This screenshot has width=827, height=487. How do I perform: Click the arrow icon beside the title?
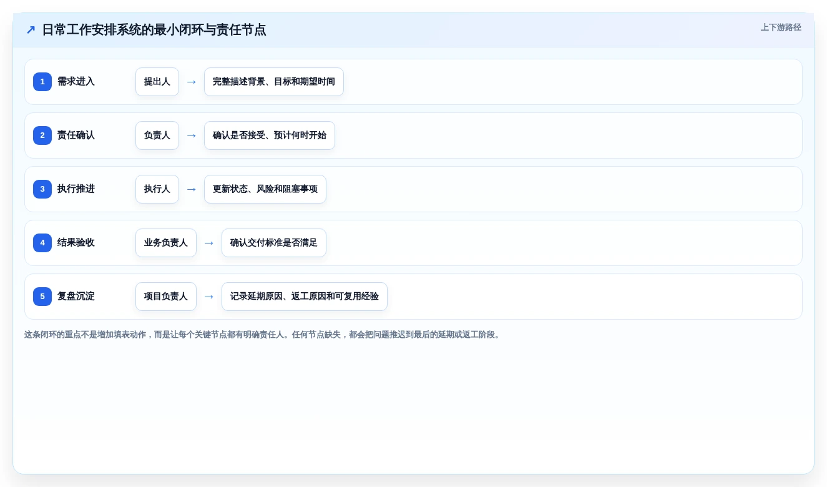point(31,30)
